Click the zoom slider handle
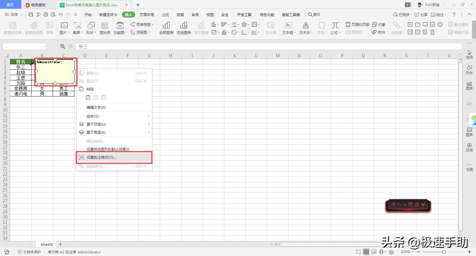Viewport: 476px width, 256px height. click(444, 252)
